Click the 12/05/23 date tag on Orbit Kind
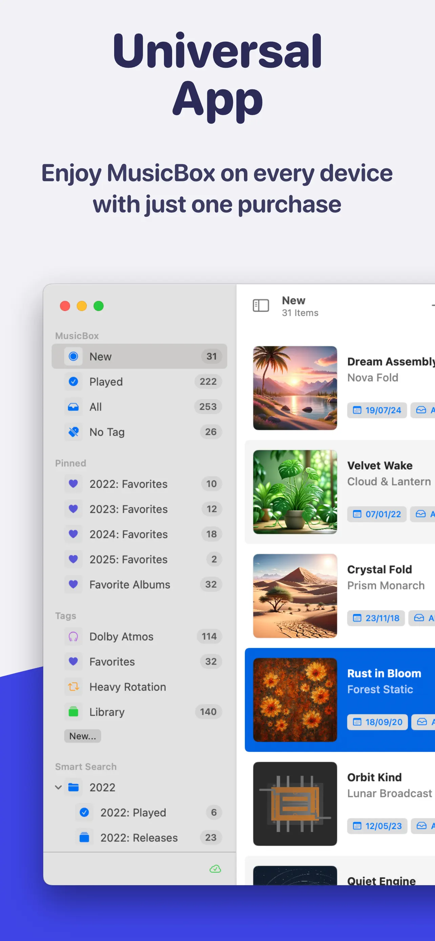This screenshot has height=941, width=435. (x=377, y=826)
